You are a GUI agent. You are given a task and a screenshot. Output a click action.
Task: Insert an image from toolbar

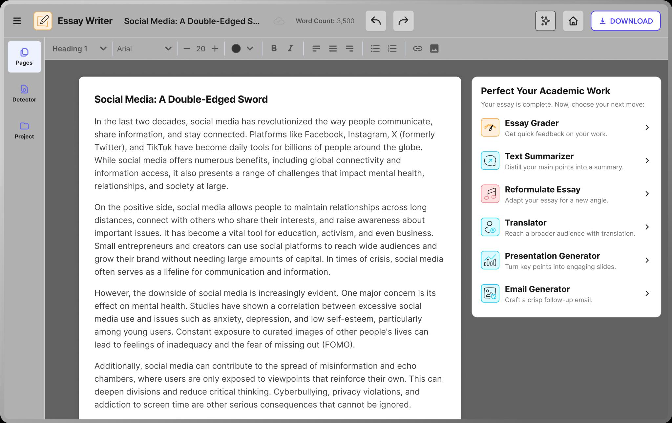click(x=434, y=49)
